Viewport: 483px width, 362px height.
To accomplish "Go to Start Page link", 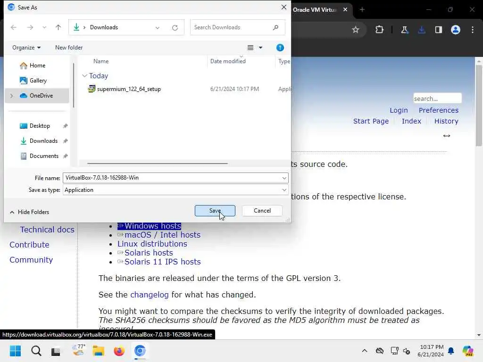I will 371,121.
